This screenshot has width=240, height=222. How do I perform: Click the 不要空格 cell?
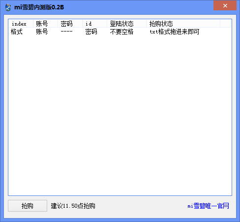click(121, 32)
